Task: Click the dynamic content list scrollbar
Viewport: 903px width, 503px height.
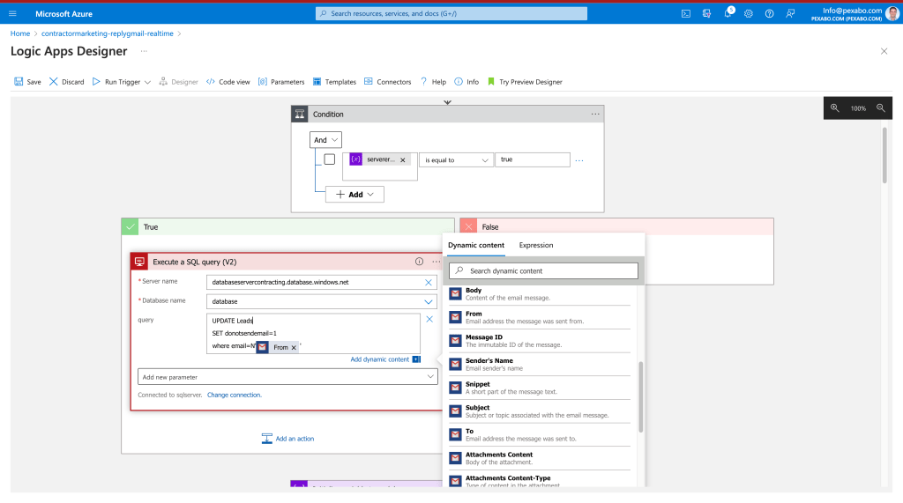Action: [x=640, y=397]
